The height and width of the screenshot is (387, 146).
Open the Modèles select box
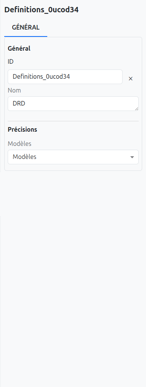click(x=73, y=157)
